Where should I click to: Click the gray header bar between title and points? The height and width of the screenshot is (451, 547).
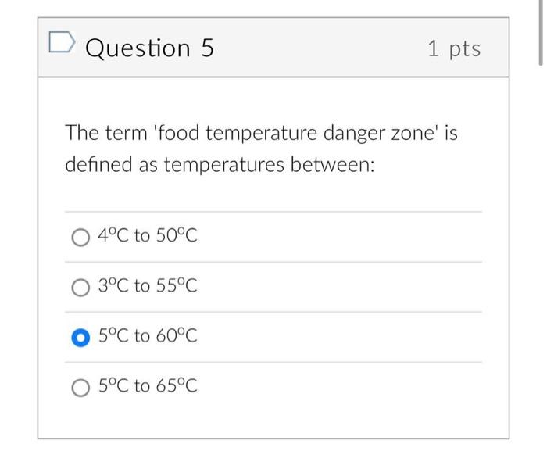coord(320,48)
